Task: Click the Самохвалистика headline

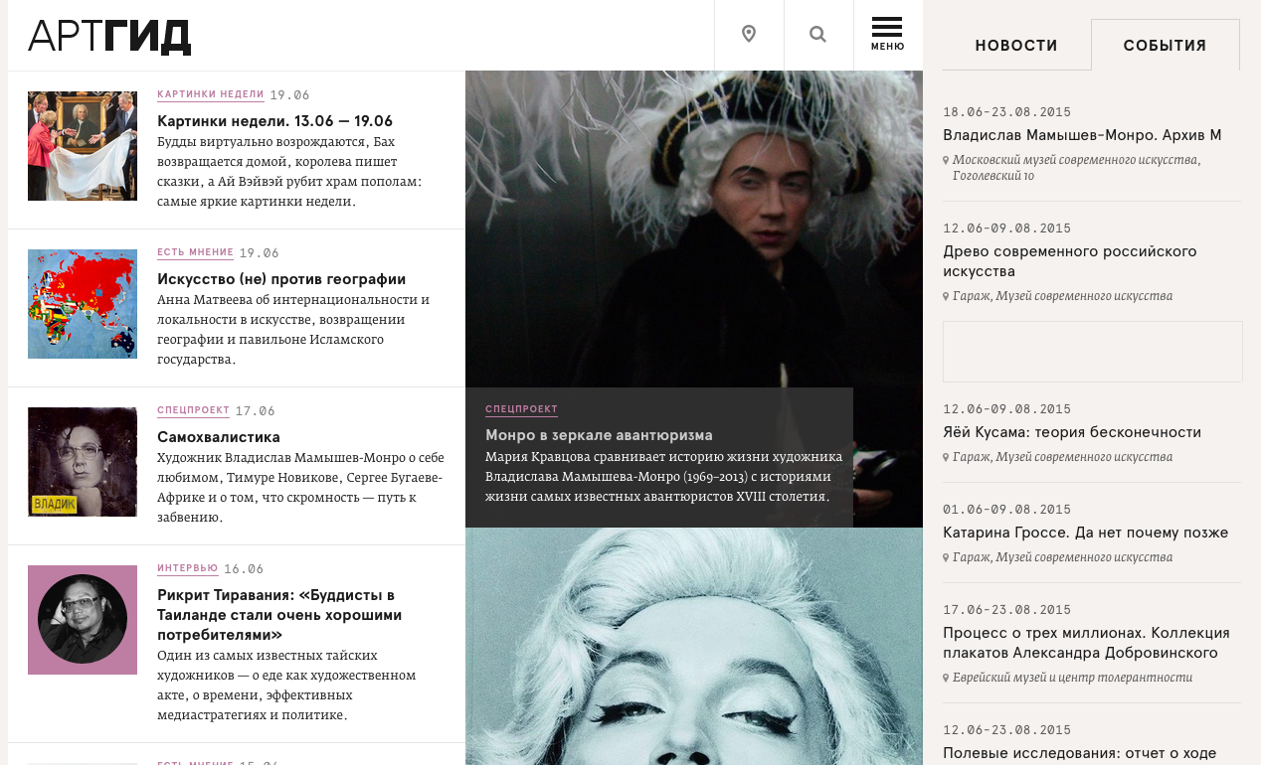Action: (219, 437)
